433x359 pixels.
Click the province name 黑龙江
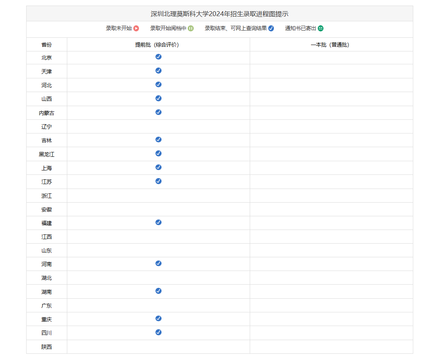coord(47,154)
